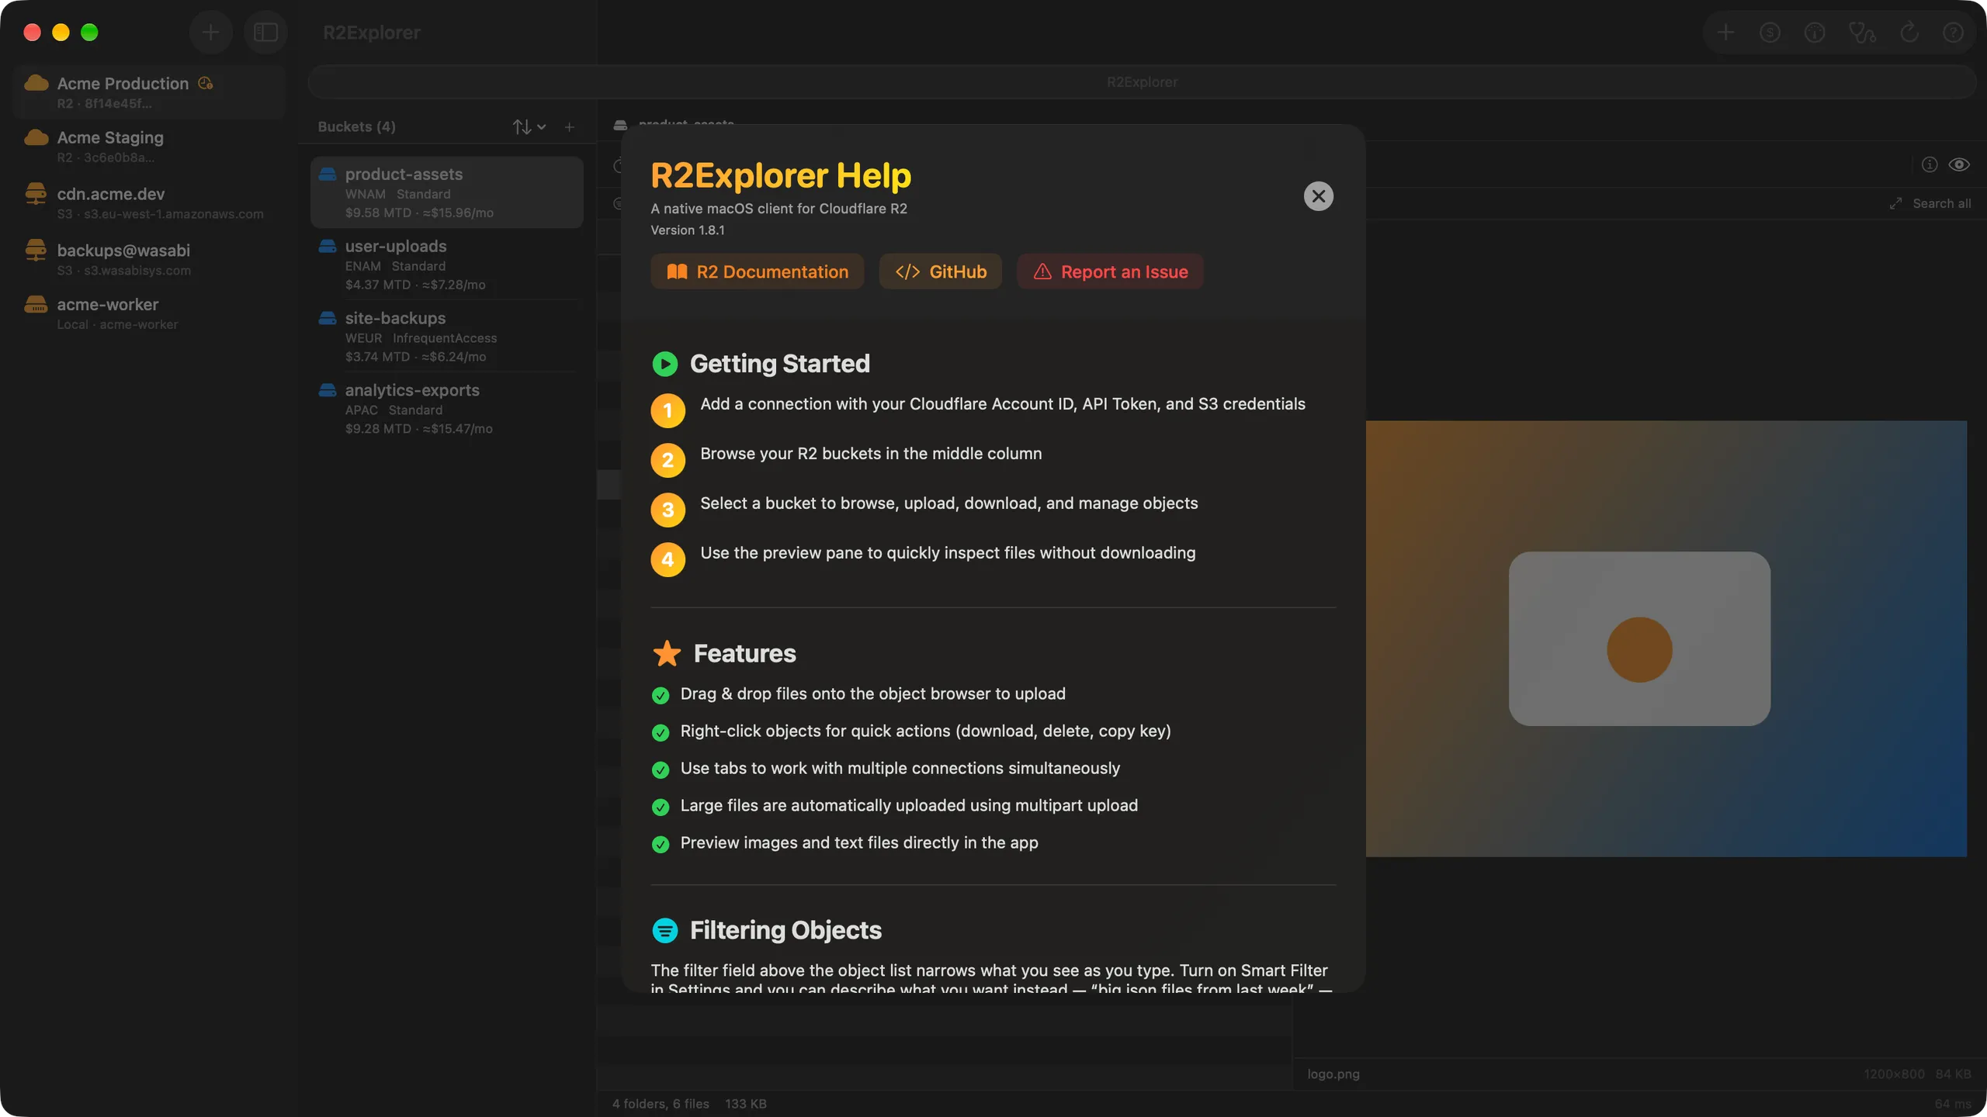
Task: Select the Acme Production connection
Action: pos(149,92)
